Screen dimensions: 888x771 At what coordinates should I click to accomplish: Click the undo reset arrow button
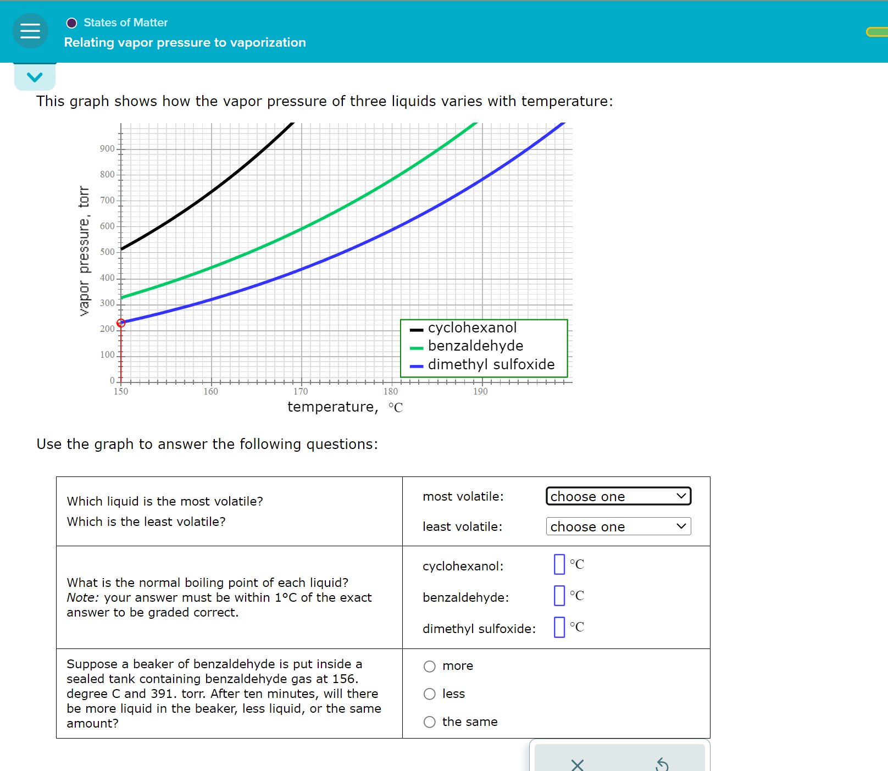[x=662, y=764]
